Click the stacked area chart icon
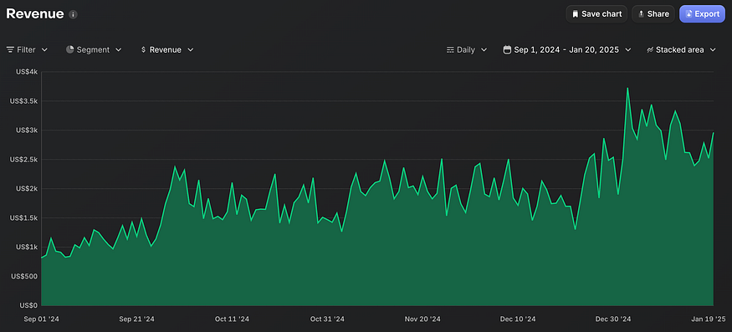The width and height of the screenshot is (732, 332). click(650, 49)
